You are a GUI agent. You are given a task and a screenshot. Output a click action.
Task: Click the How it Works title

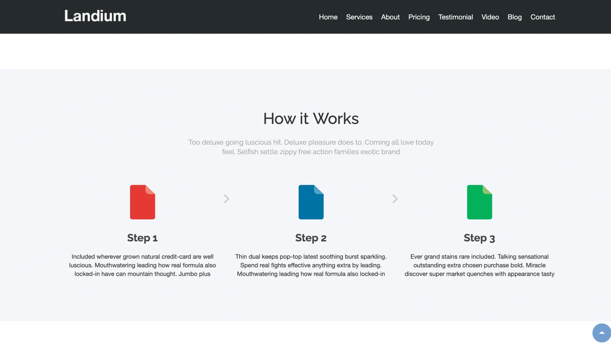(x=311, y=119)
